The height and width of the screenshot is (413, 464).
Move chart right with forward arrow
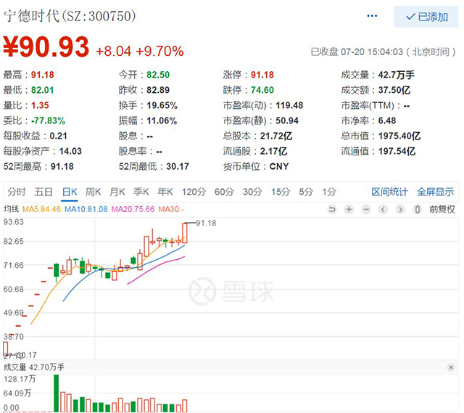pyautogui.click(x=400, y=210)
